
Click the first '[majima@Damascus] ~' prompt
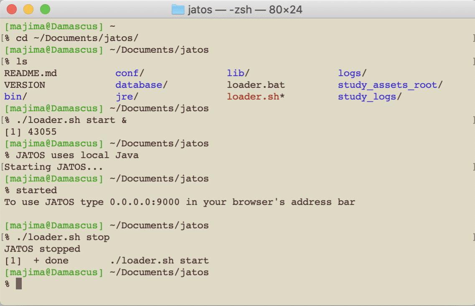[x=60, y=27]
